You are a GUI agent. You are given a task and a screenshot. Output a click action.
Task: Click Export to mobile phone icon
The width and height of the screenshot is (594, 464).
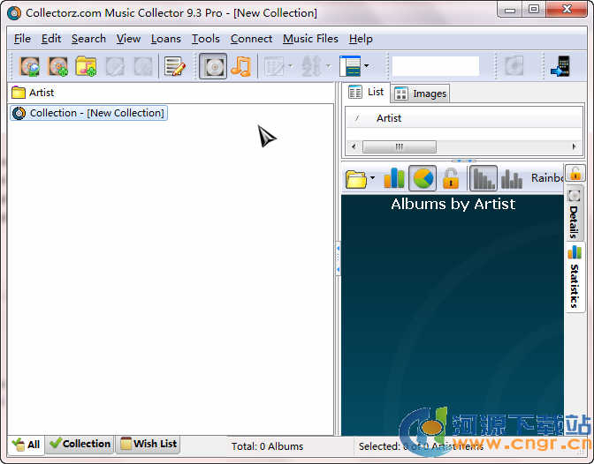[560, 66]
